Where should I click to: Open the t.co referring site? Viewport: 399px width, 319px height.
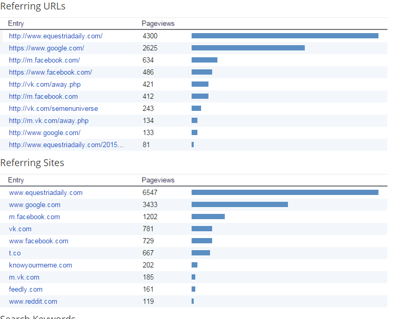pos(15,253)
